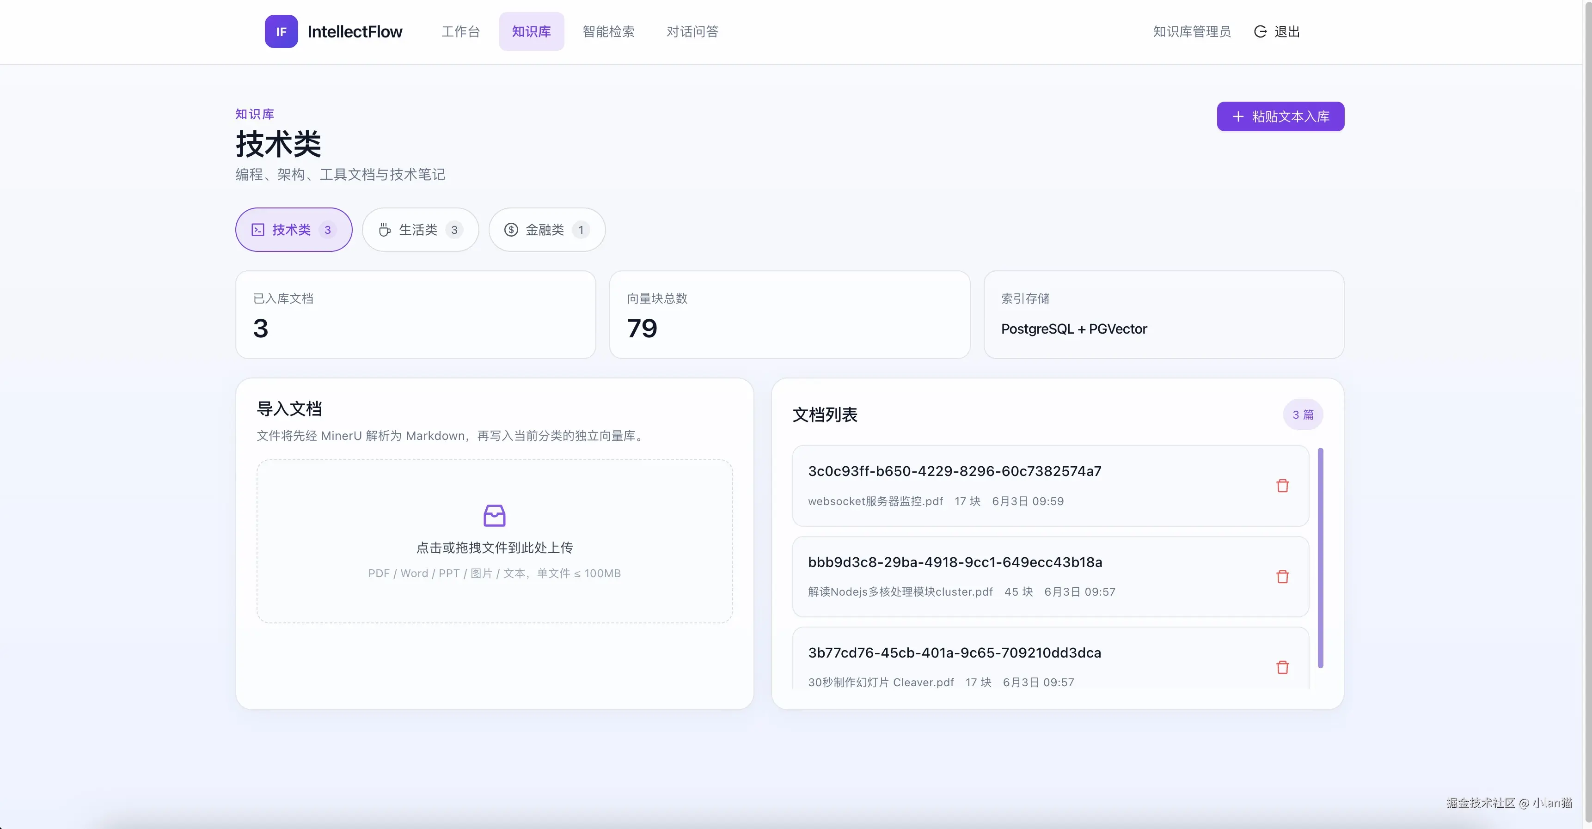Click the terminal icon on 技术类 chip
The image size is (1592, 829).
pos(258,230)
